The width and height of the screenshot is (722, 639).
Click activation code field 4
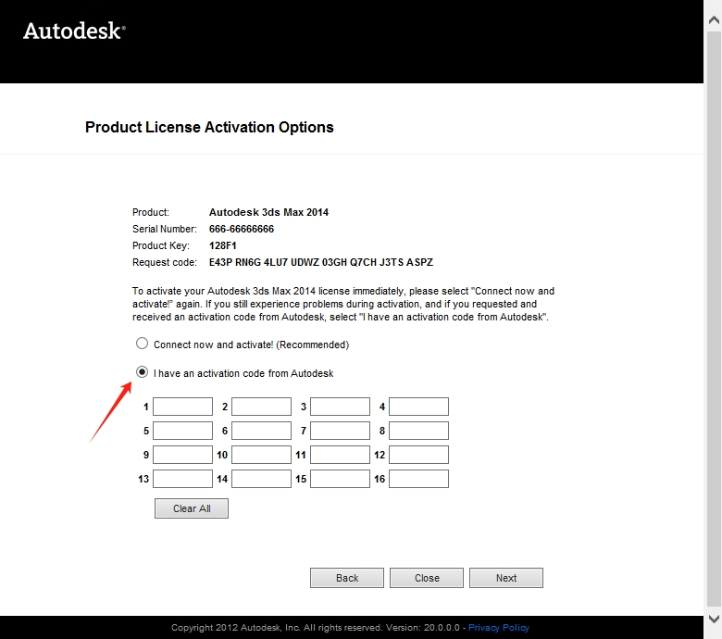coord(418,407)
